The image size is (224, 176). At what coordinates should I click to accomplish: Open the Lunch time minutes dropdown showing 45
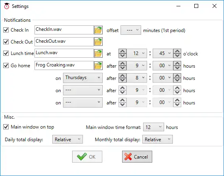163,53
